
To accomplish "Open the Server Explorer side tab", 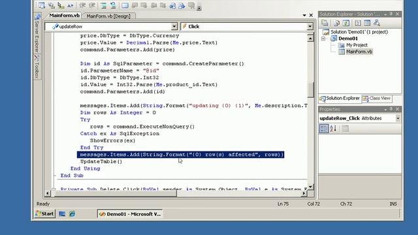I will [x=37, y=33].
